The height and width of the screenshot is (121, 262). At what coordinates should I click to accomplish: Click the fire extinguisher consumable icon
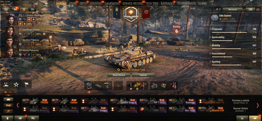click(173, 86)
